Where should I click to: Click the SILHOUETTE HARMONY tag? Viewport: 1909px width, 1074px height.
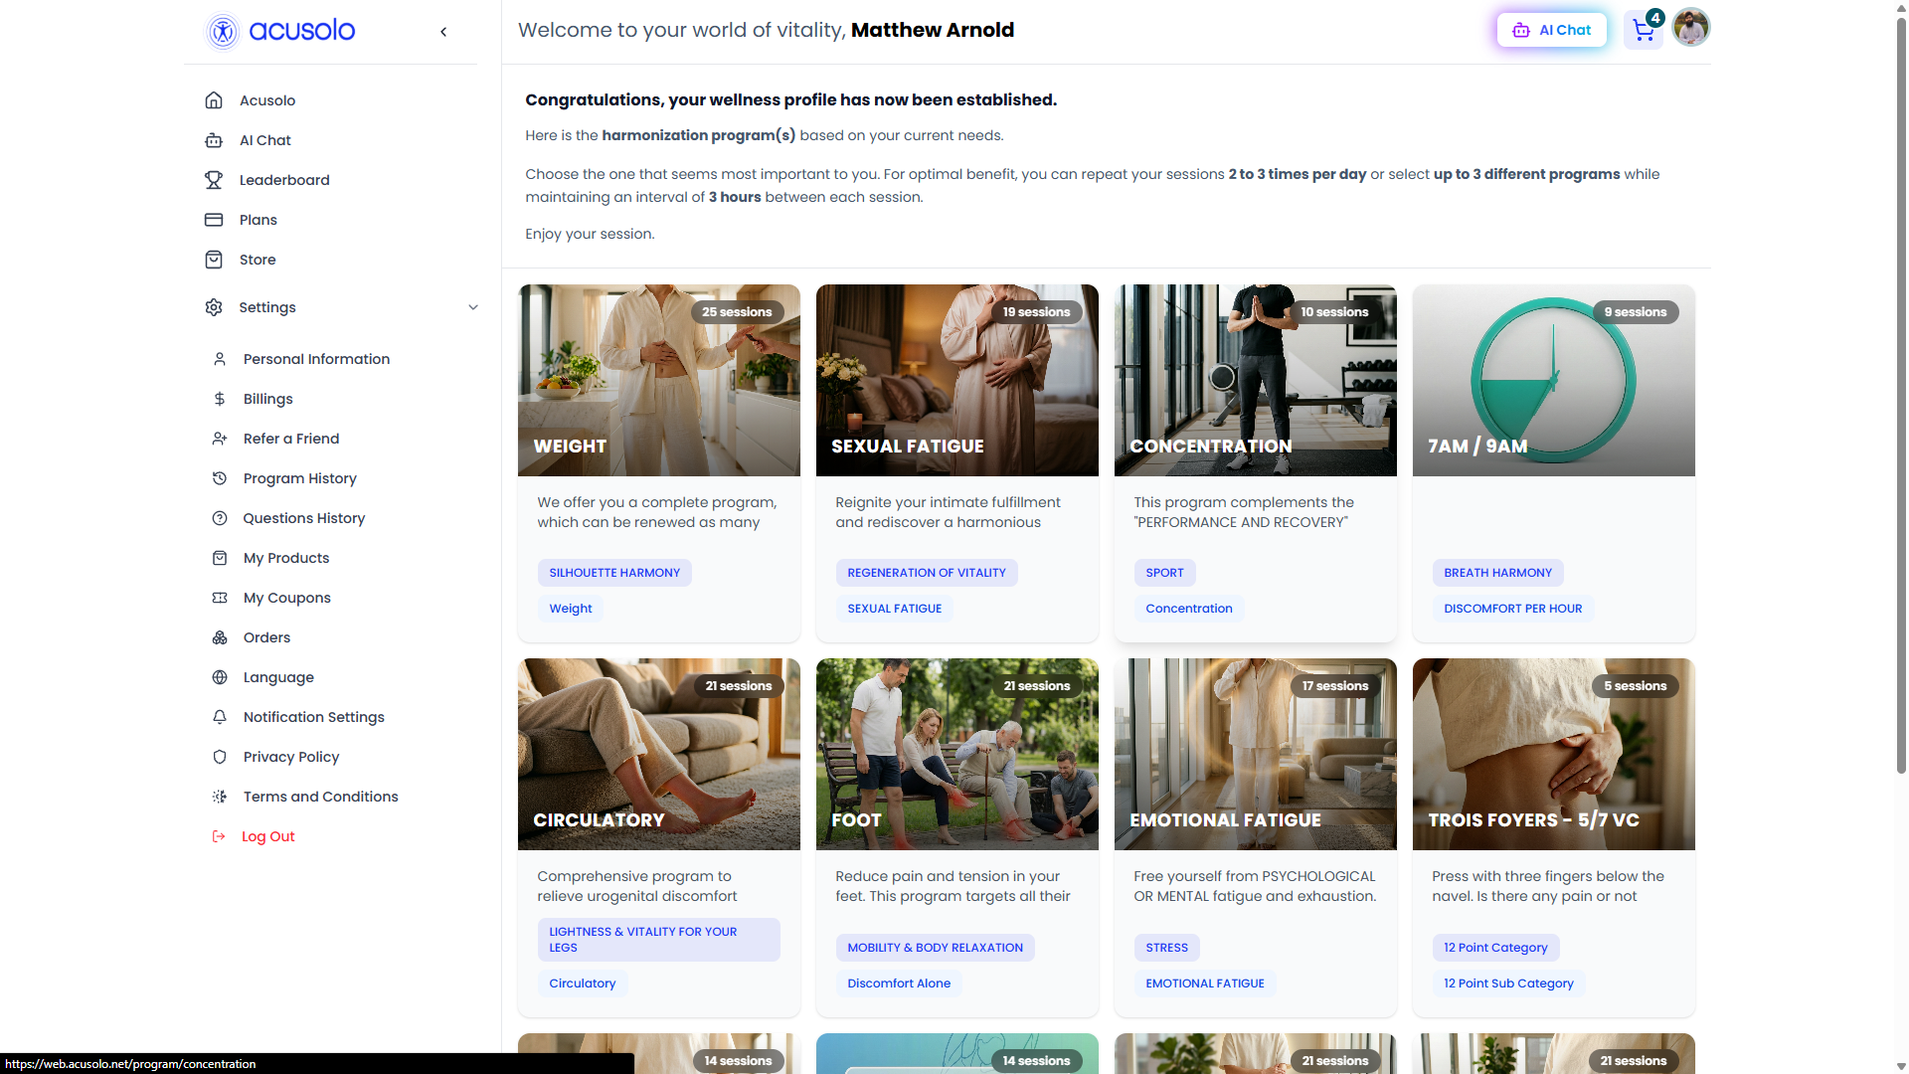coord(614,573)
